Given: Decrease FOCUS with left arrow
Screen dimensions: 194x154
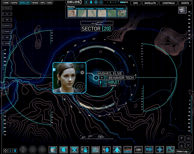Looking at the screenshot, I should (x=3, y=8).
